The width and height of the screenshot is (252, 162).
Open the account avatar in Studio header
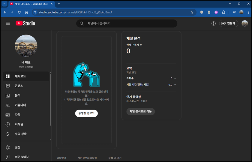tap(244, 23)
